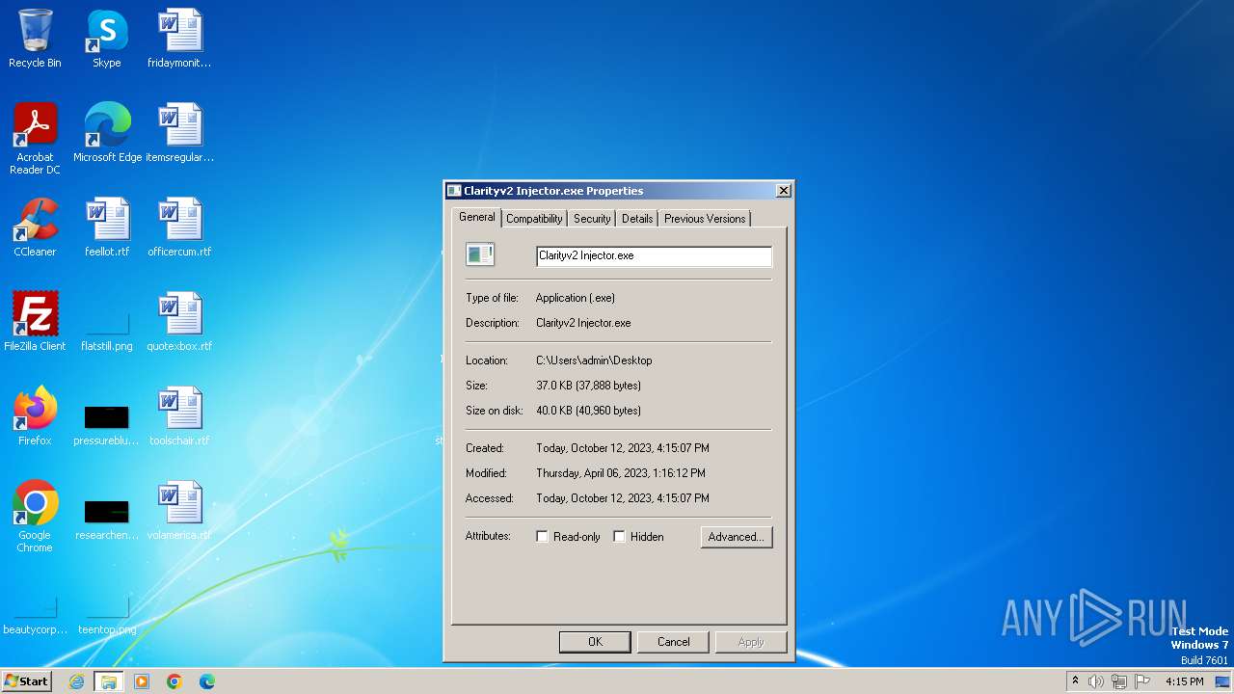
Task: Launch Google Chrome desktop shortcut
Action: coord(35,516)
